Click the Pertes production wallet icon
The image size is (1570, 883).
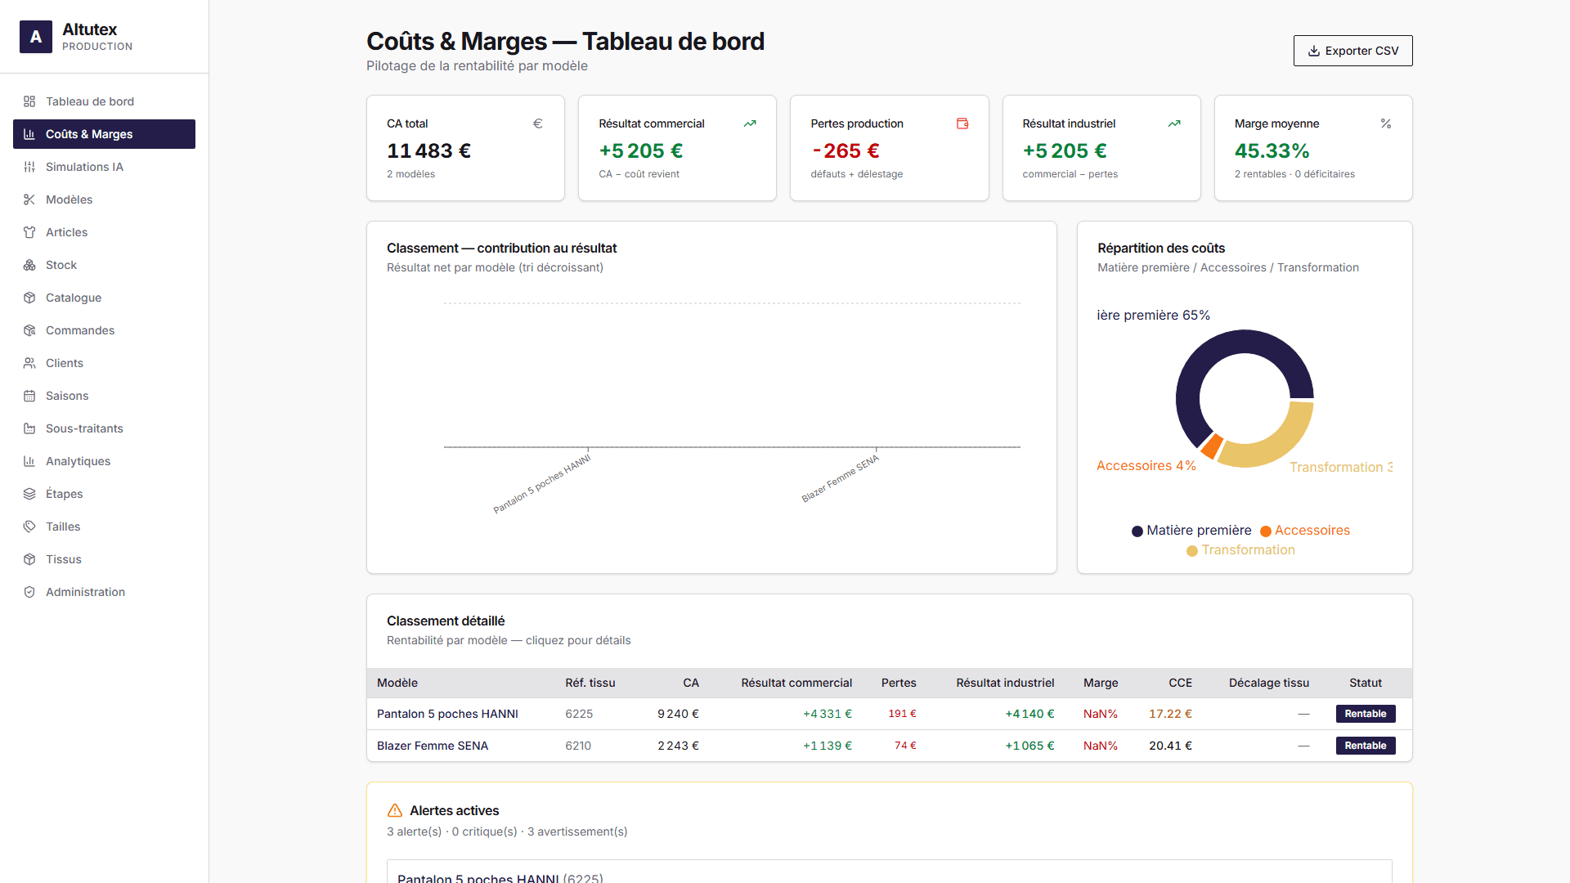click(x=962, y=123)
